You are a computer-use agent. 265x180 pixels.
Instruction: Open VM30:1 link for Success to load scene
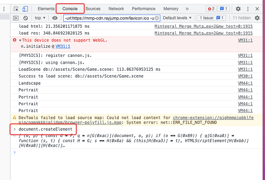point(245,76)
